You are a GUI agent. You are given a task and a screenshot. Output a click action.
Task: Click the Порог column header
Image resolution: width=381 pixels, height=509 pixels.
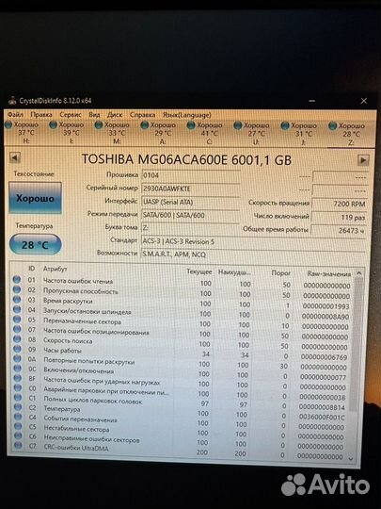(281, 273)
